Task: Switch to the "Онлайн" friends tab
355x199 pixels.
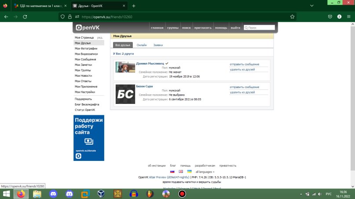Action: click(142, 45)
